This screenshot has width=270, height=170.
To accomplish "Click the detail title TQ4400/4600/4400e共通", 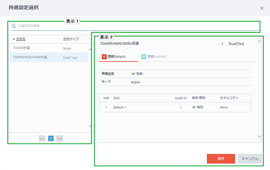I will (120, 44).
